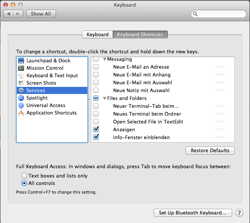Enable Open Selected File in TextEdit checkbox
Viewport: 250px width, 223px height.
click(x=96, y=122)
